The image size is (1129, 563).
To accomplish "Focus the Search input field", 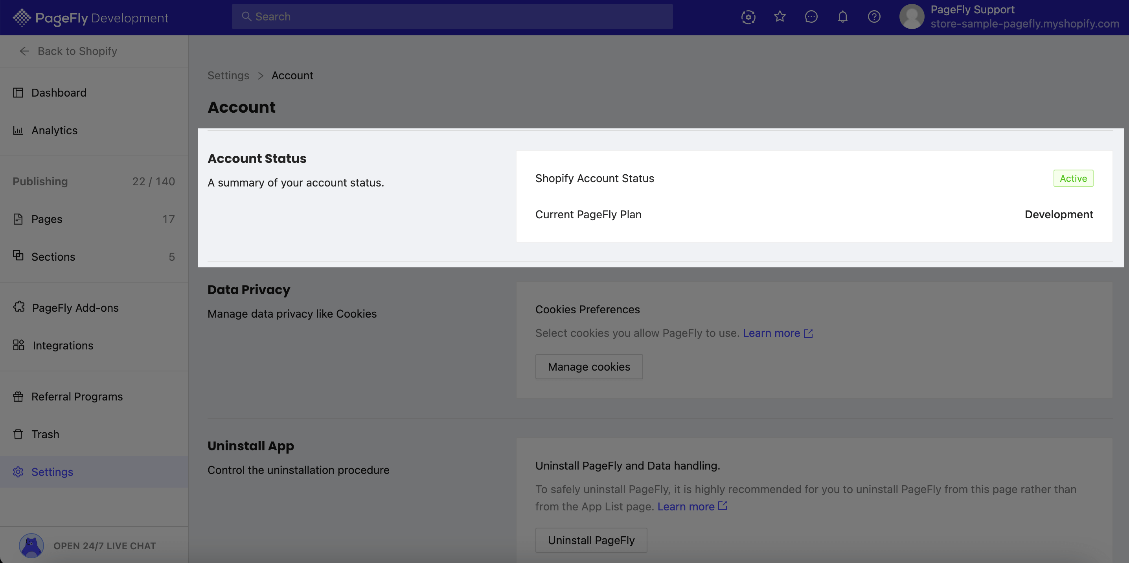I will click(452, 16).
